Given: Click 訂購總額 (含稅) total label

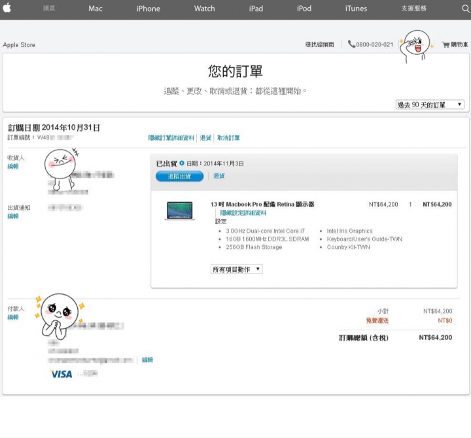Looking at the screenshot, I should click(364, 338).
